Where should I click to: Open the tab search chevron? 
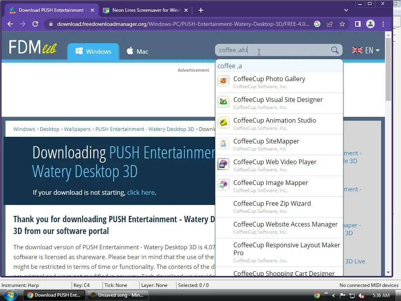346,10
